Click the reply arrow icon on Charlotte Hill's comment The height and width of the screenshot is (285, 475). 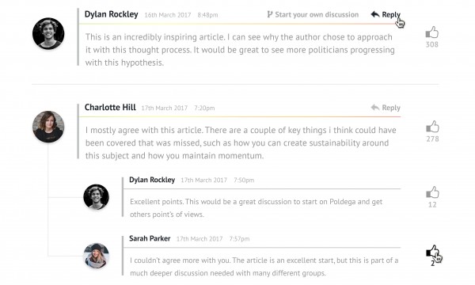(375, 107)
